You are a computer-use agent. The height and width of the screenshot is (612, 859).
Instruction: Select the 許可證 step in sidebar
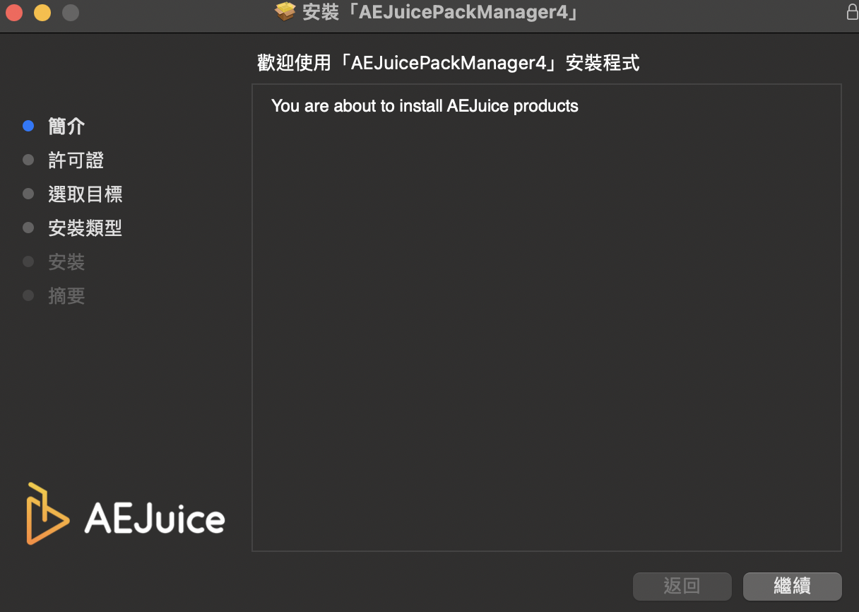tap(76, 160)
